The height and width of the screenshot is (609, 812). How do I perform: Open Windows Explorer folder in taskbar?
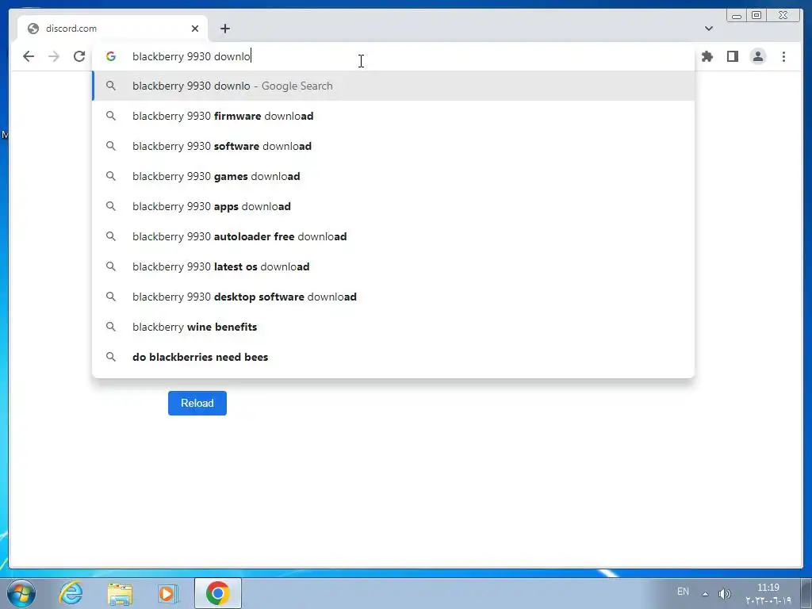120,593
